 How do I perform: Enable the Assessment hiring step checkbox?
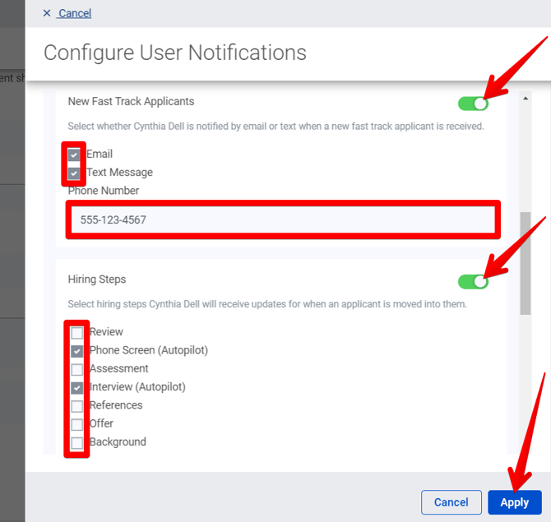click(x=77, y=369)
